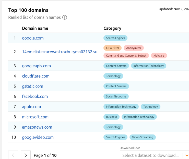Image resolution: width=189 pixels, height=159 pixels.
Task: Click the Anonymizer category badge
Action: (x=134, y=48)
